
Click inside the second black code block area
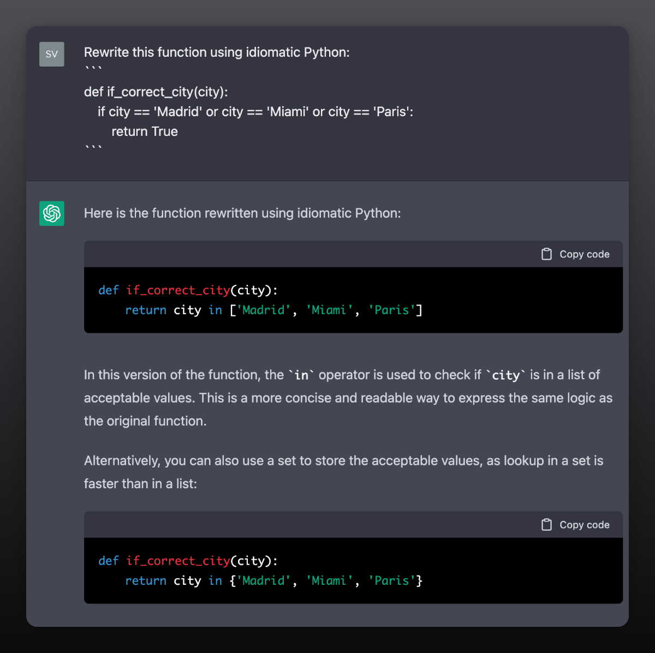tap(353, 571)
